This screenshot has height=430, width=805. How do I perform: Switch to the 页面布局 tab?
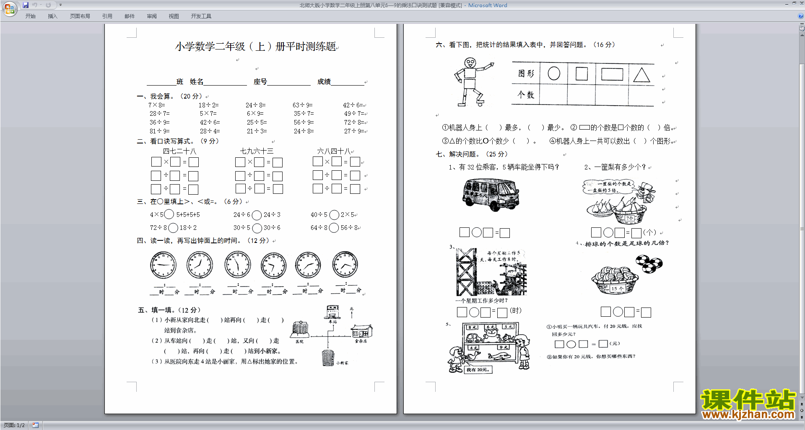tap(80, 16)
